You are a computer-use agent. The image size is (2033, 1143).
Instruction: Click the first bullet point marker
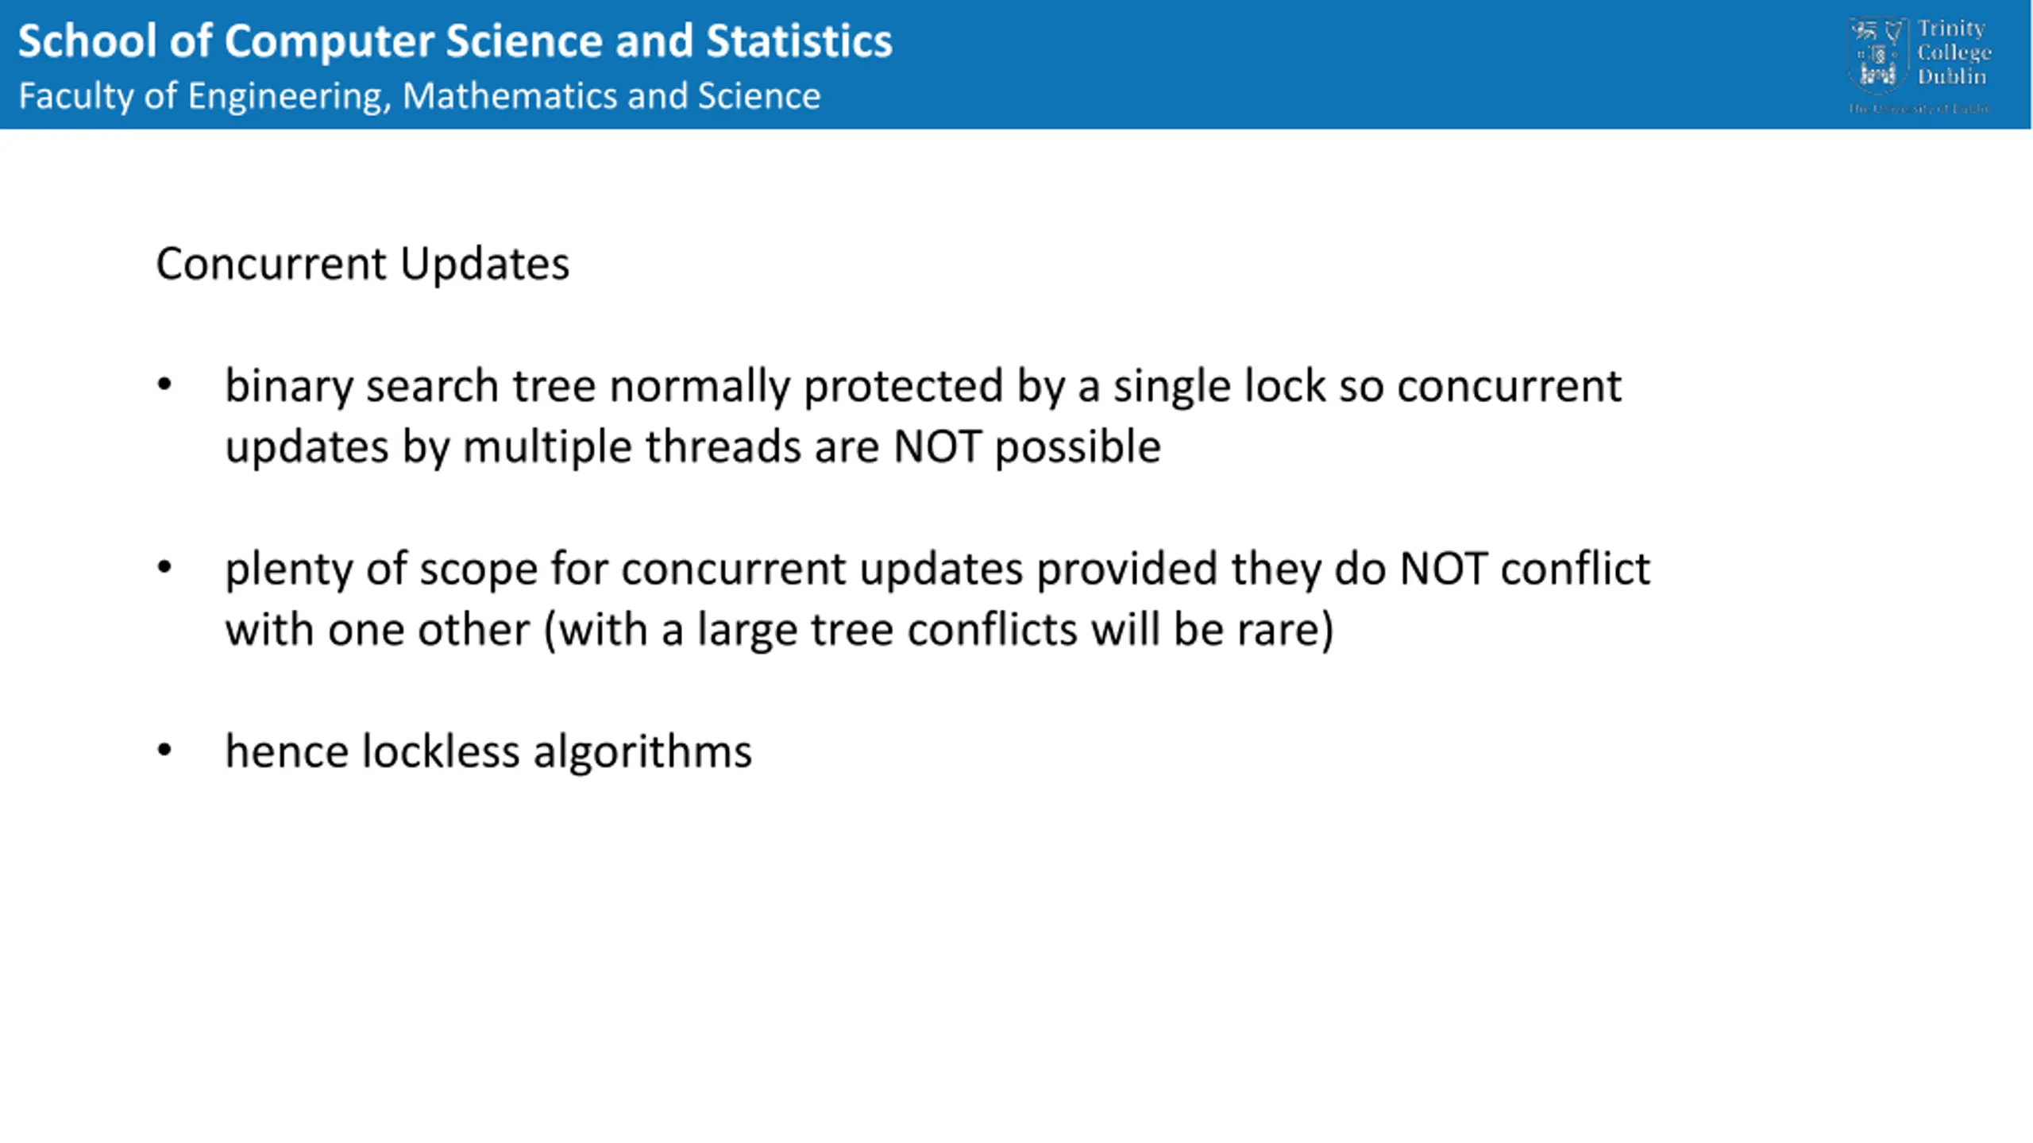click(164, 386)
